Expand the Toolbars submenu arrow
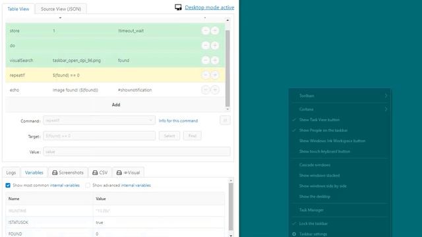The width and height of the screenshot is (422, 237). click(386, 95)
